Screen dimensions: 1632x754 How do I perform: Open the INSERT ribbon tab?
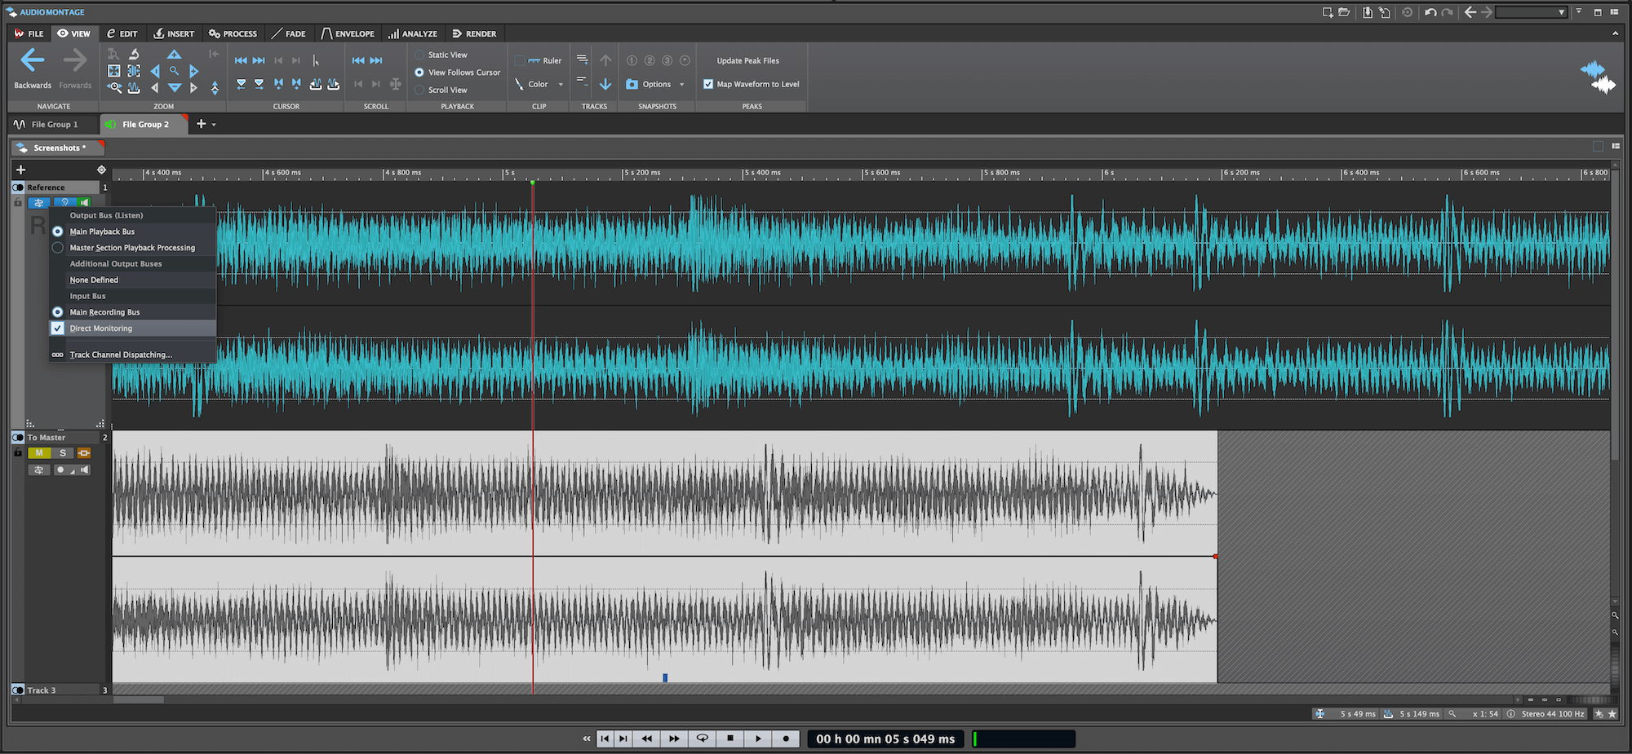[174, 33]
